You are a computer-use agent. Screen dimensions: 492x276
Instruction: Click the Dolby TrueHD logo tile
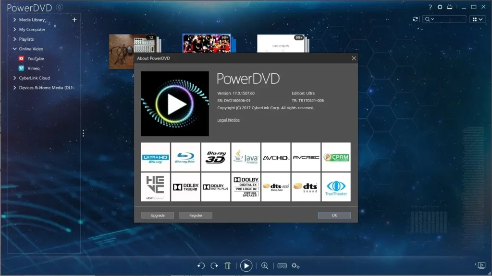185,187
